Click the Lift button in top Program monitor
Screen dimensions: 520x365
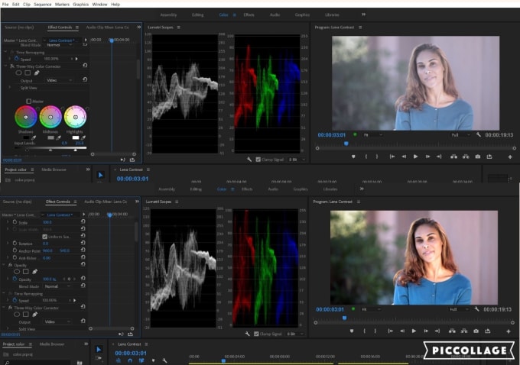click(x=453, y=157)
